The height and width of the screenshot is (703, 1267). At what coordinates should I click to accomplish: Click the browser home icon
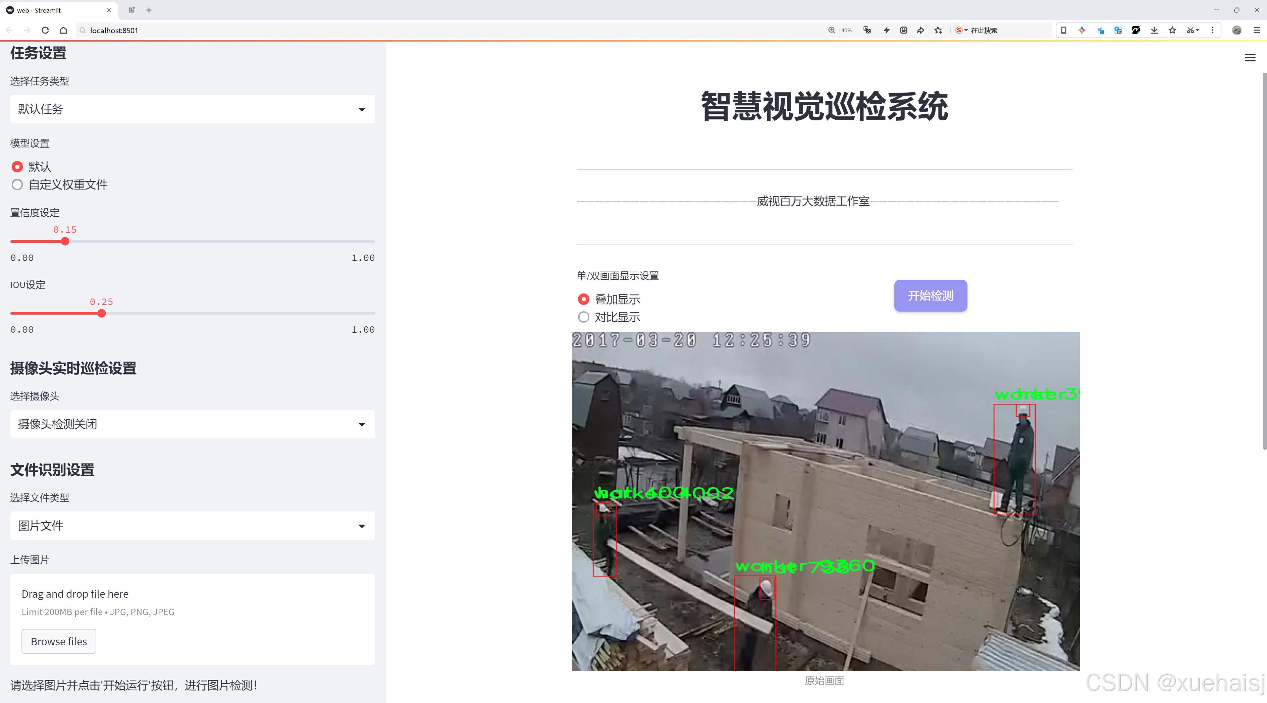[63, 31]
